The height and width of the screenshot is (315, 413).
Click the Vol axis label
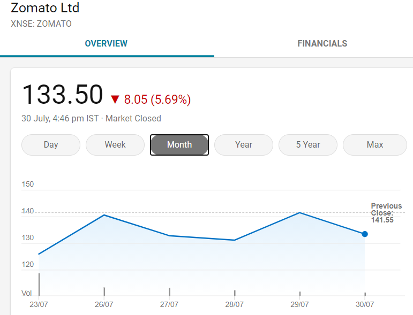pos(27,293)
